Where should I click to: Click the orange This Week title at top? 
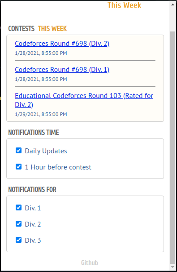pyautogui.click(x=124, y=5)
